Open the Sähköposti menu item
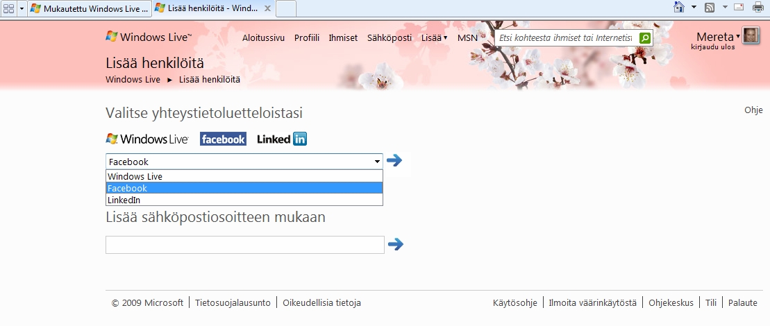This screenshot has width=770, height=326. tap(389, 38)
